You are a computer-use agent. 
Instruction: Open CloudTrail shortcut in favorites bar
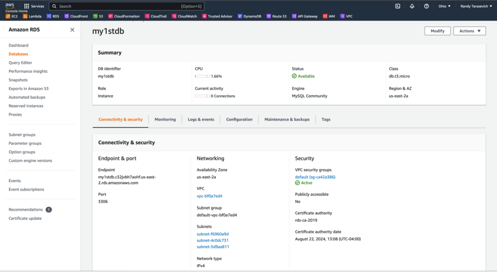(156, 16)
